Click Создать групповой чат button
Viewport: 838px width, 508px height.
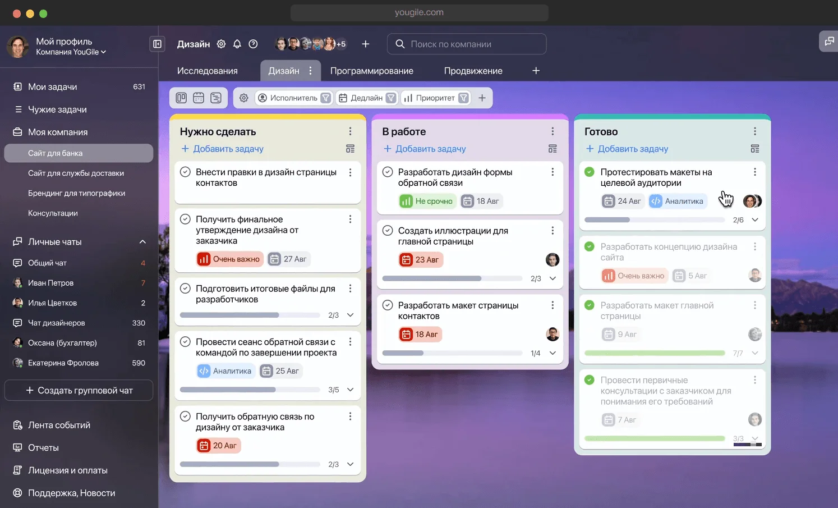pos(79,390)
